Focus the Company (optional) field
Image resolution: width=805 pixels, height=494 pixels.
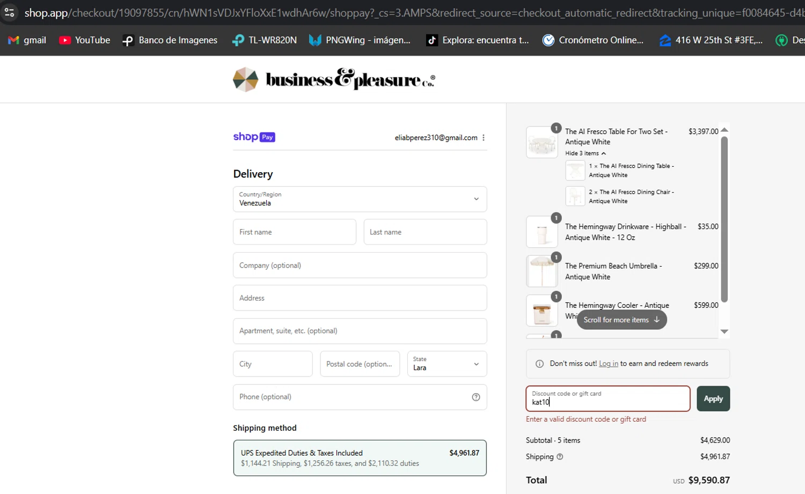click(360, 265)
